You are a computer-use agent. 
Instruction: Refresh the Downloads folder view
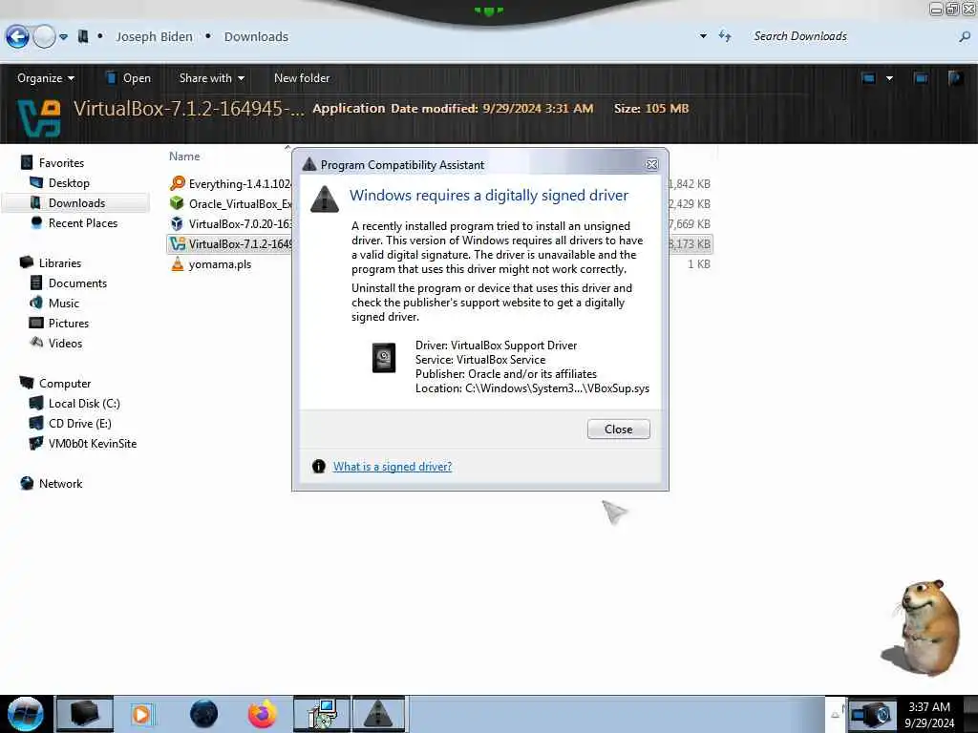pyautogui.click(x=724, y=36)
